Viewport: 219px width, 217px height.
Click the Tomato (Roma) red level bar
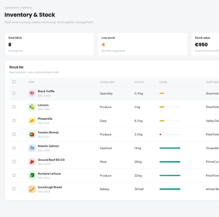click(160, 135)
